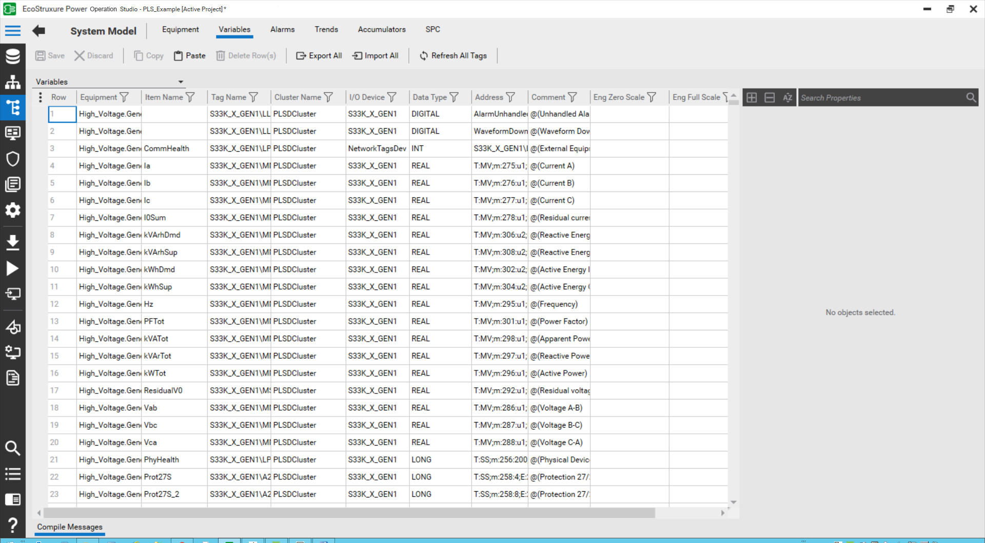Click the NetworkTagsDev I/O device cell
This screenshot has width=985, height=543.
tap(378, 149)
